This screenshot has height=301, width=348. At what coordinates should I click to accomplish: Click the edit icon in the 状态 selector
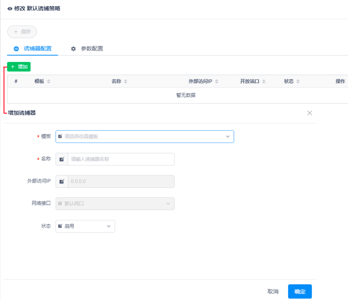tap(60, 226)
